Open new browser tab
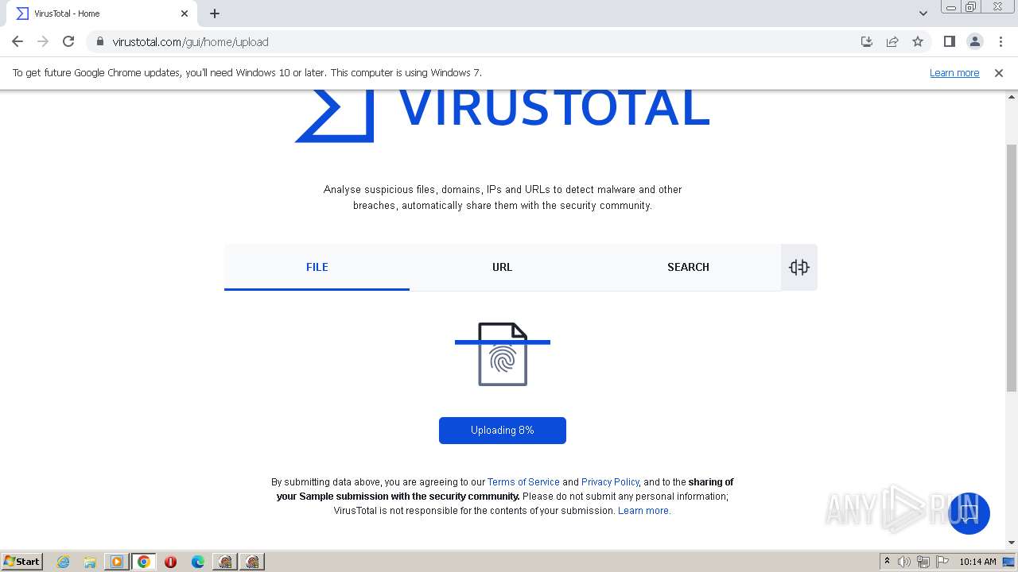The image size is (1018, 572). (x=215, y=14)
